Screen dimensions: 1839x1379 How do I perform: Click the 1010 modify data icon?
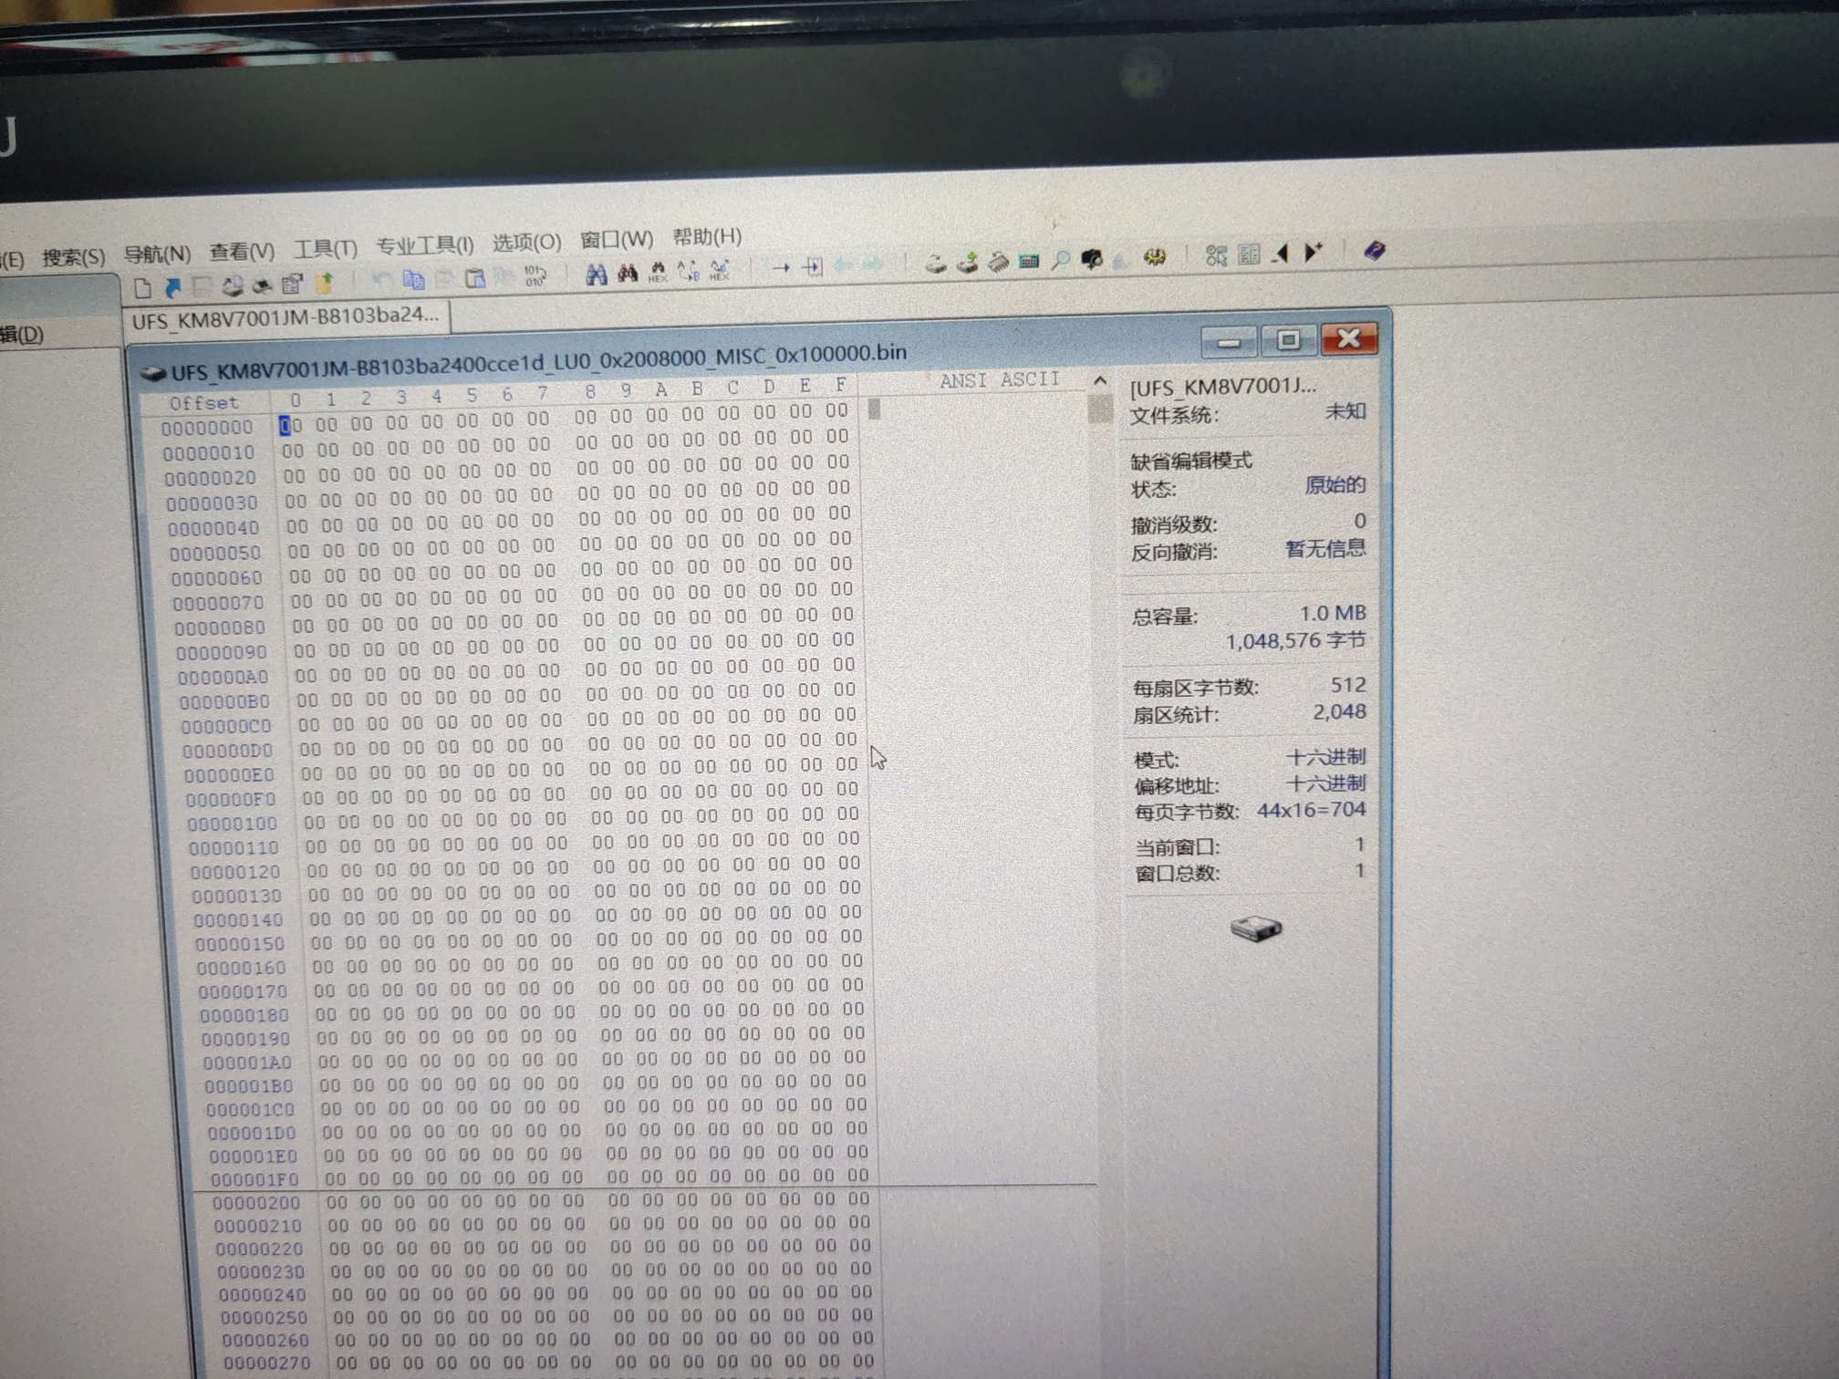point(535,276)
